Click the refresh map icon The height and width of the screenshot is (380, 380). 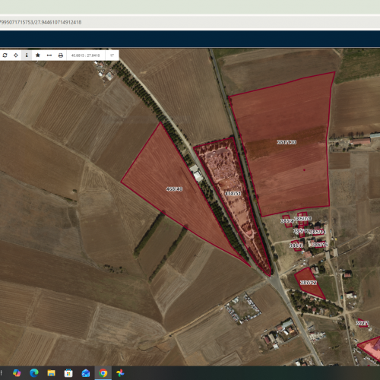coord(5,55)
